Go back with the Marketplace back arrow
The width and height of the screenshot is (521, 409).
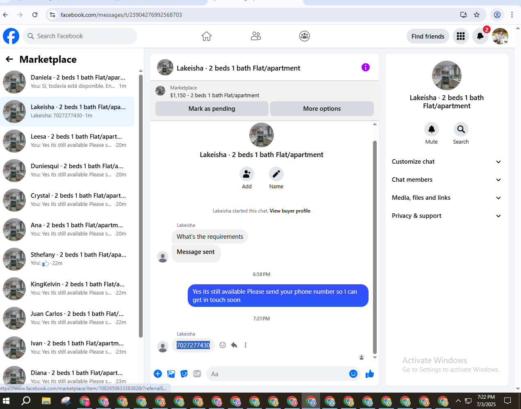tap(9, 59)
